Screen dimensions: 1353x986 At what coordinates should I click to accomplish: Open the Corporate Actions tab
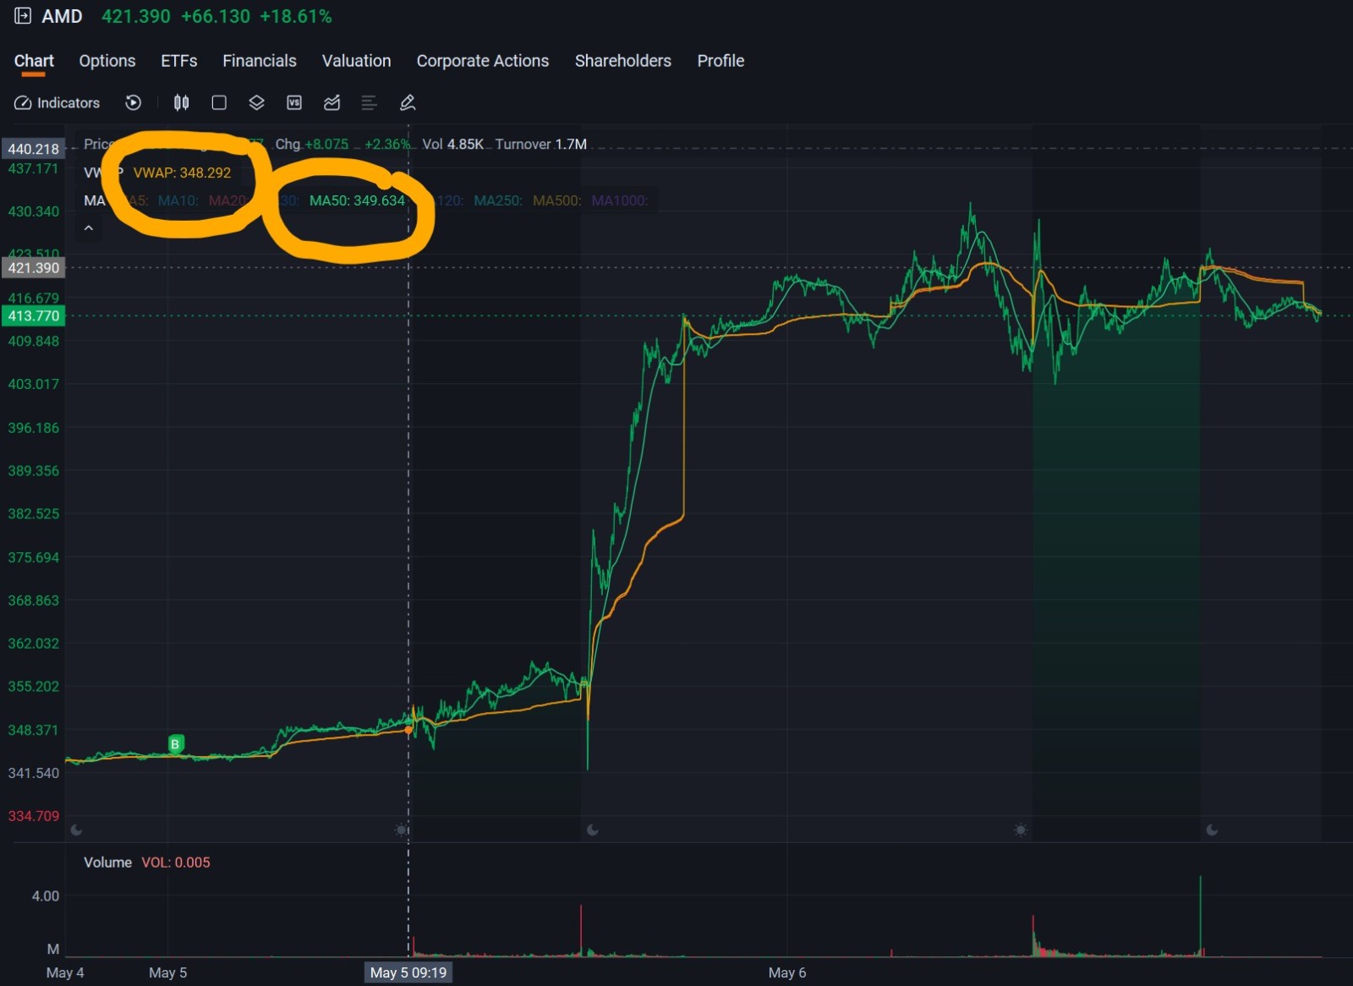point(483,61)
